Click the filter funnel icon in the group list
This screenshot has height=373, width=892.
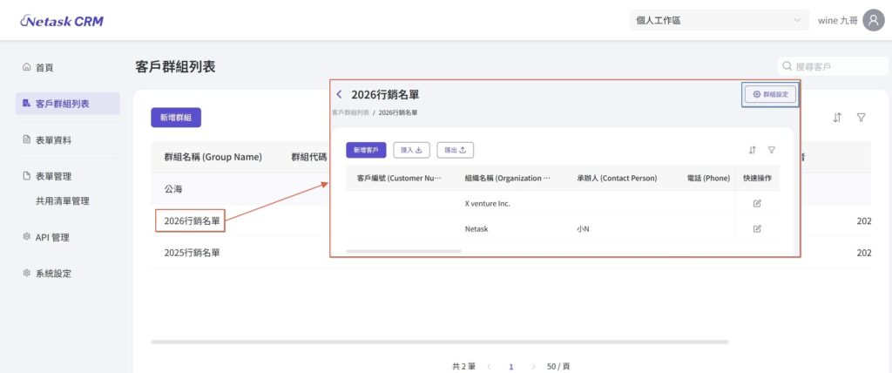pos(861,118)
